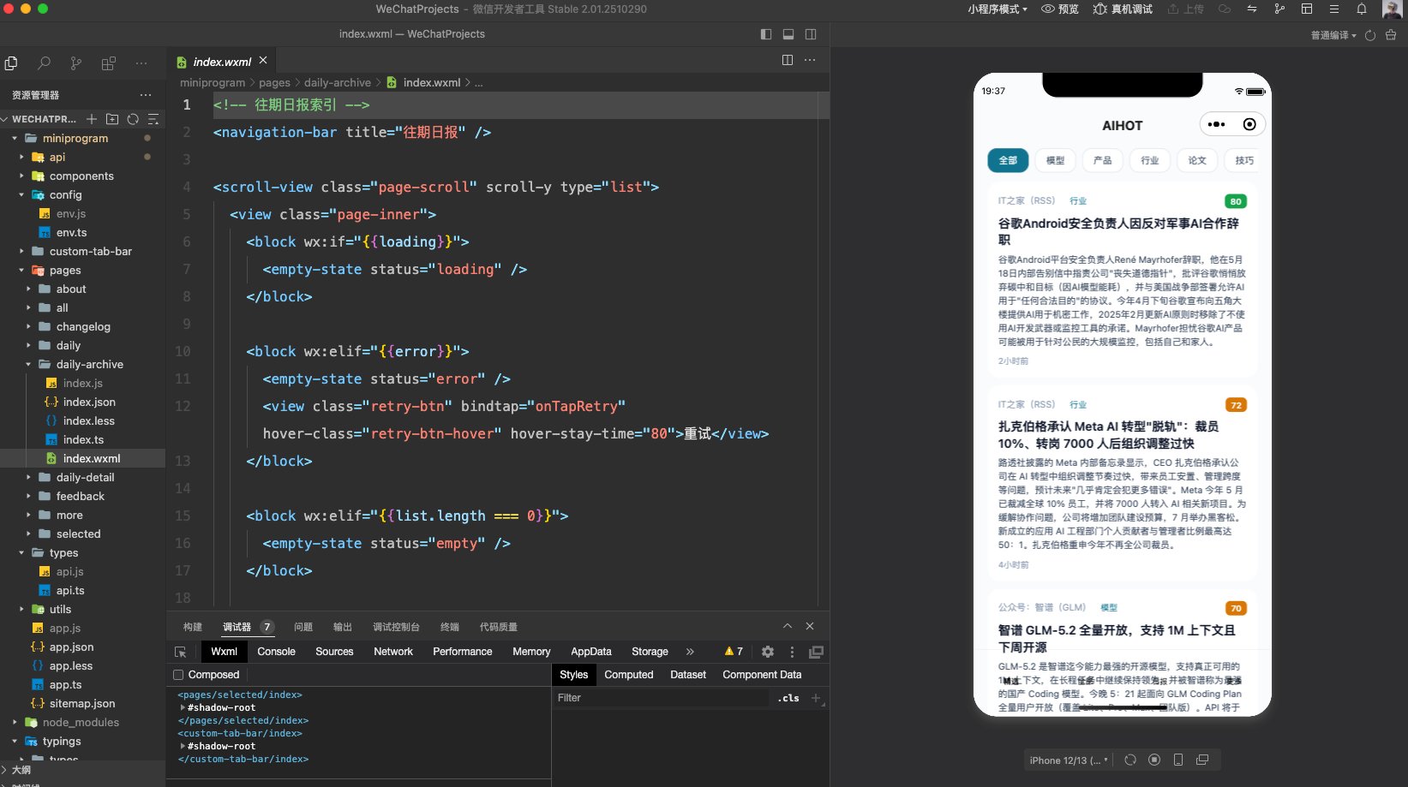Click the user avatar in top bar
The width and height of the screenshot is (1408, 787).
pyautogui.click(x=1393, y=9)
